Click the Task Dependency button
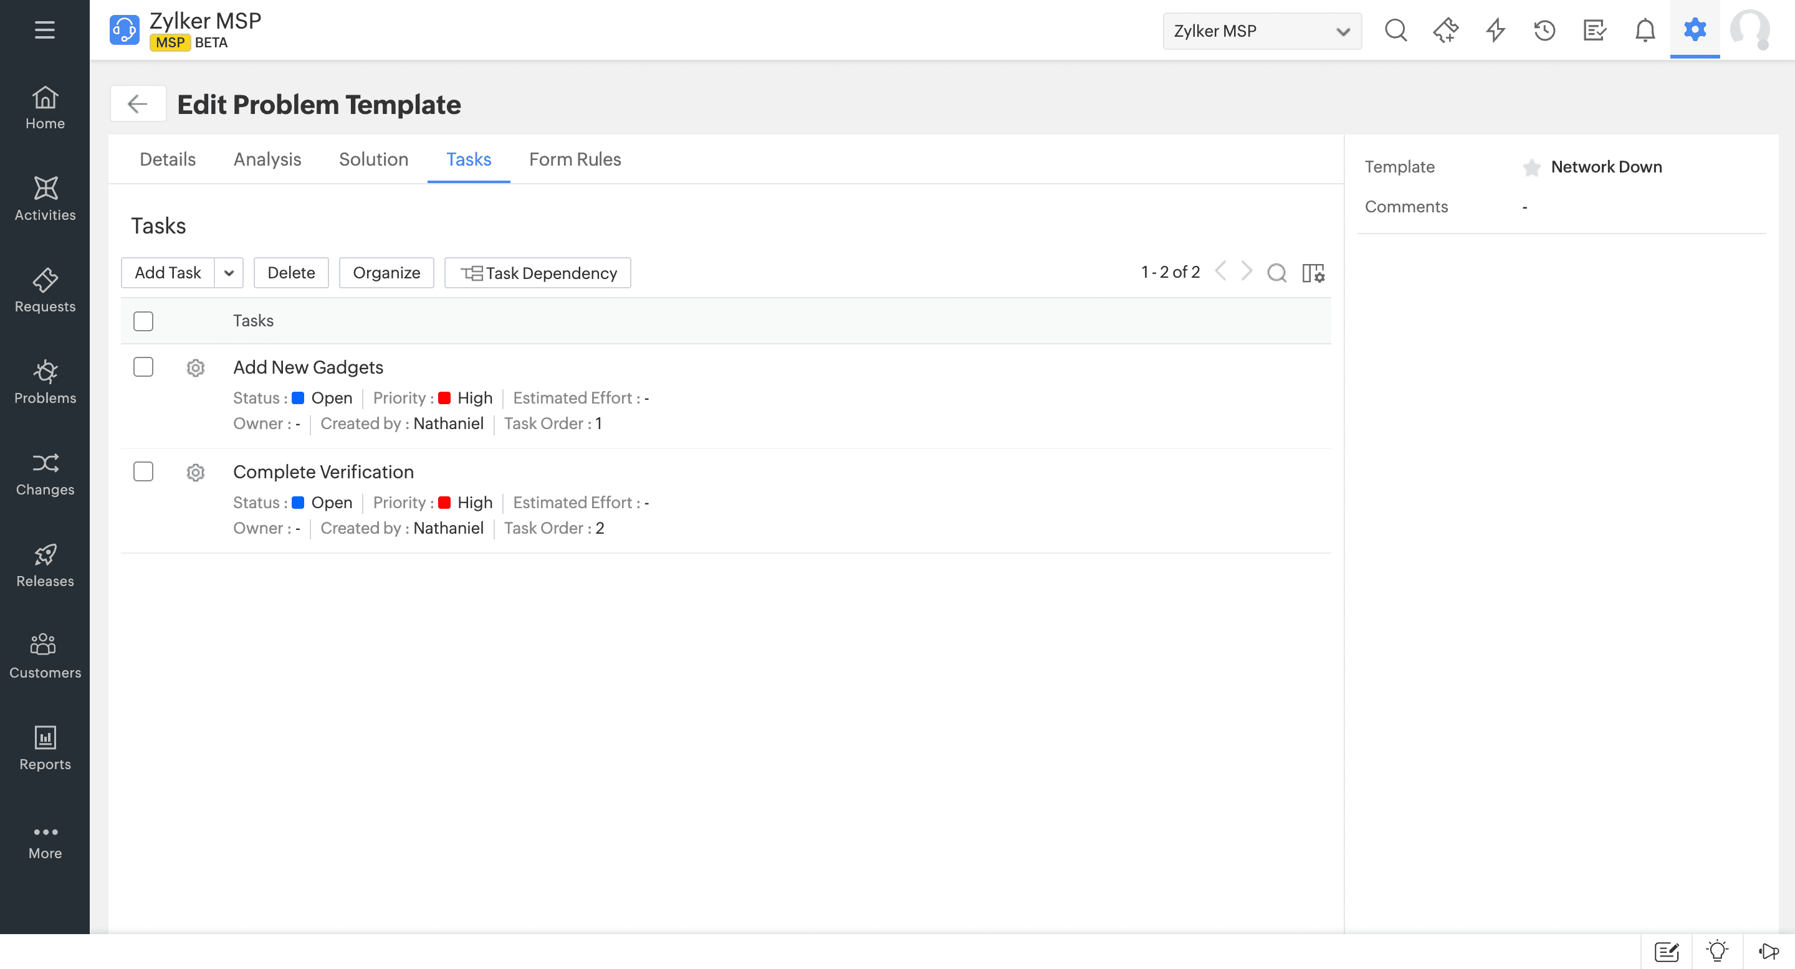The width and height of the screenshot is (1795, 969). (537, 273)
